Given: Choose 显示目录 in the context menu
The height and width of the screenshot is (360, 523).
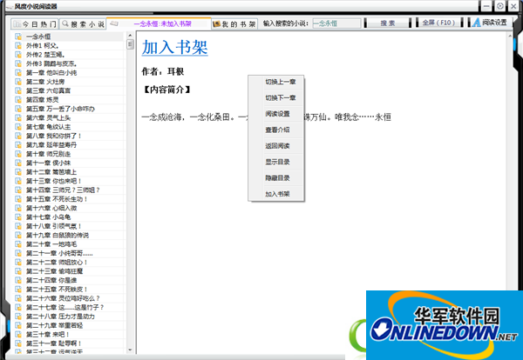Looking at the screenshot, I should click(276, 162).
